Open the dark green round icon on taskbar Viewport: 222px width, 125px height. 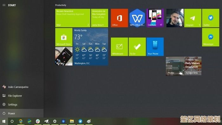(x=29, y=121)
